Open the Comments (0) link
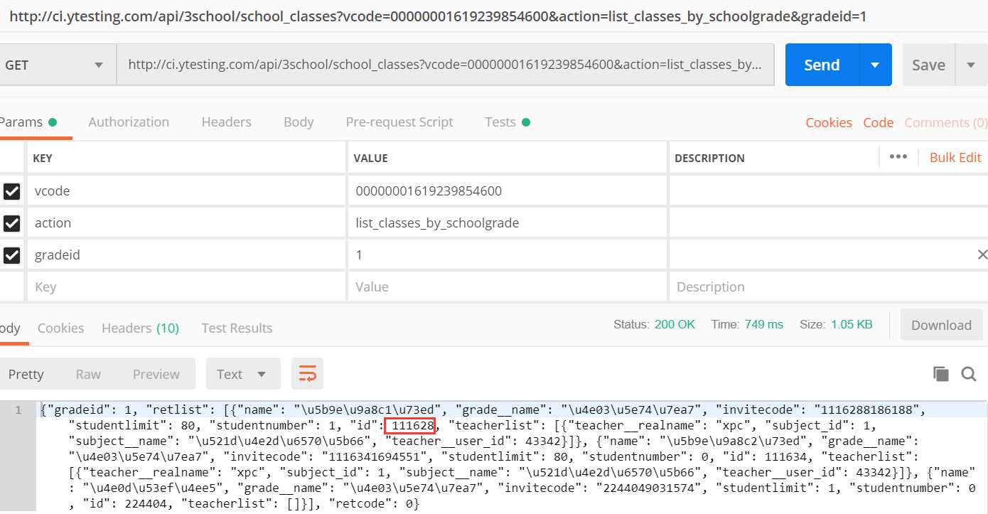The width and height of the screenshot is (988, 514). click(x=945, y=122)
